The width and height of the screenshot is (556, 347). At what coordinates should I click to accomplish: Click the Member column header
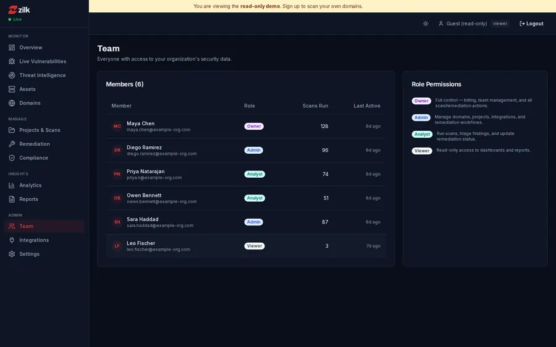(121, 106)
